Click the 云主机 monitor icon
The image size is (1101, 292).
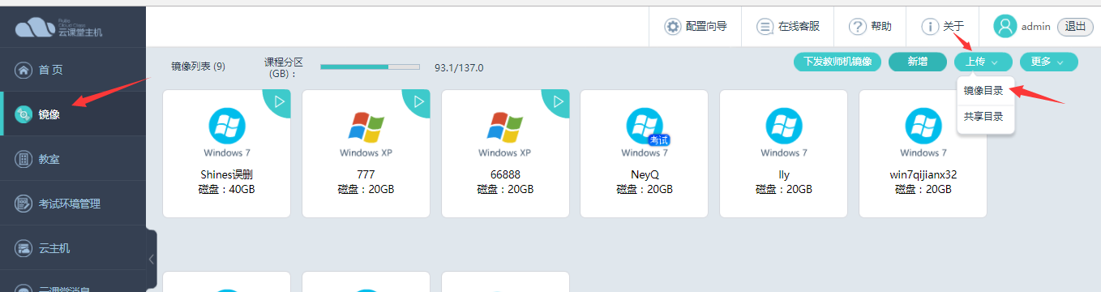(24, 248)
